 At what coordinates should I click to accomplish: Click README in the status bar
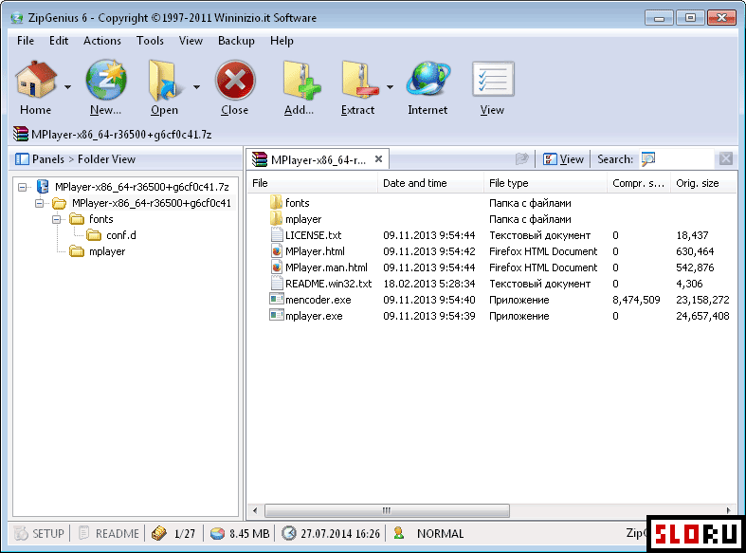point(109,533)
